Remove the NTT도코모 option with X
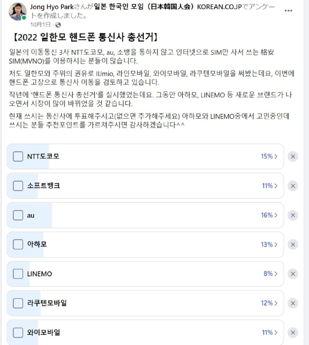This screenshot has height=345, width=309. [293, 156]
